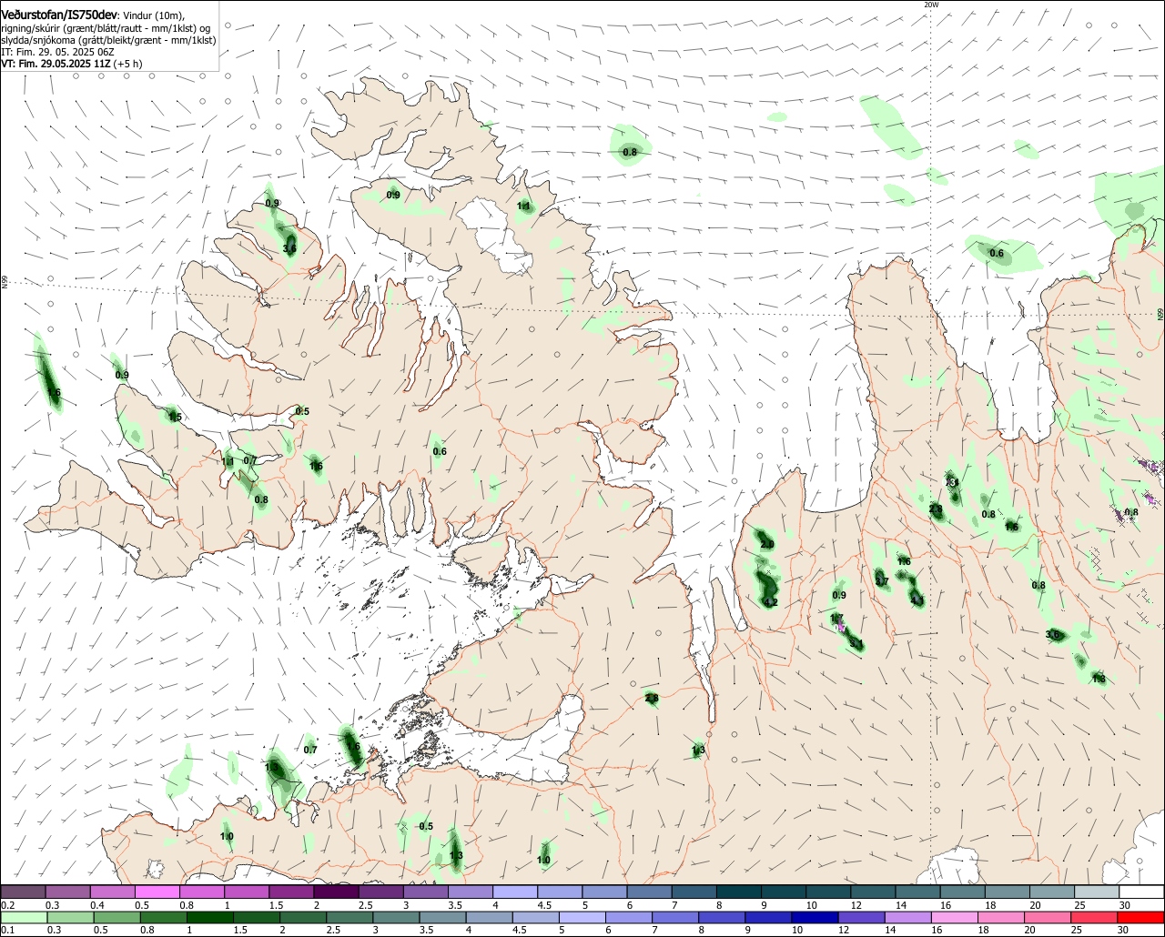Click the 1.7 precipitation value on the map

coord(836,619)
